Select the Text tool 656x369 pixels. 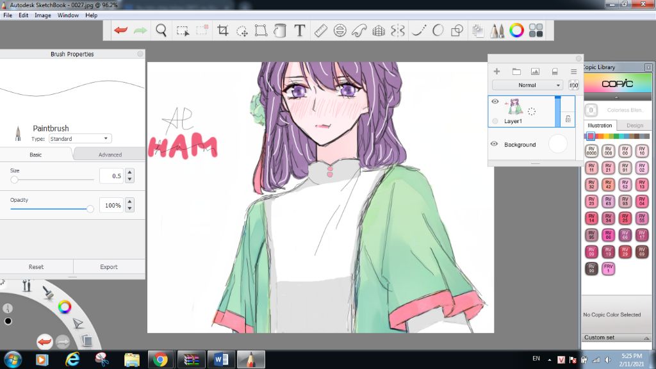click(300, 30)
